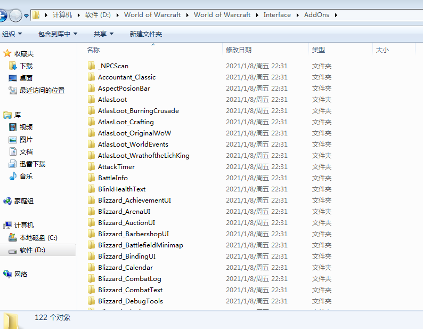This screenshot has width=423, height=329.
Task: Click the Desktop (桌面) icon in sidebar
Action: (13, 78)
